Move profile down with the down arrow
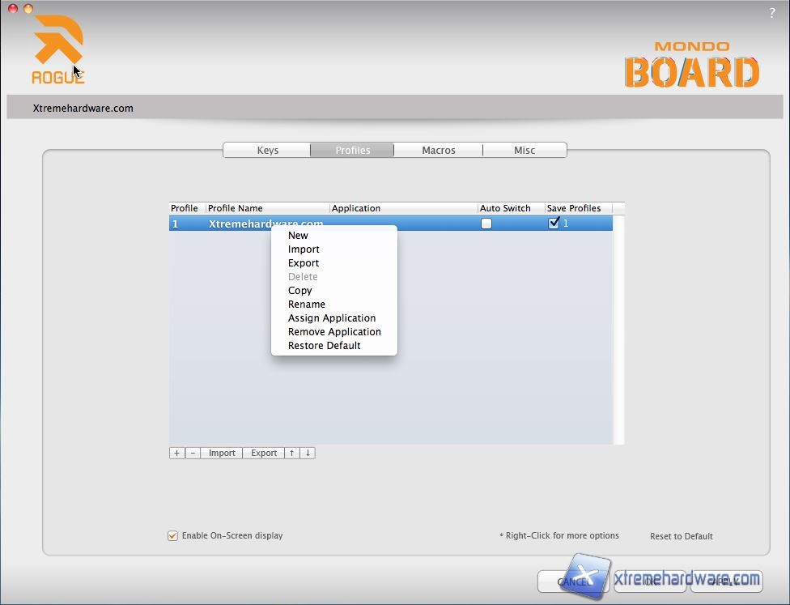The width and height of the screenshot is (790, 605). pyautogui.click(x=308, y=453)
